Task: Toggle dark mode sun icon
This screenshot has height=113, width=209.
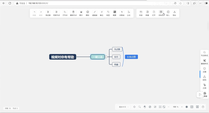Action: point(187,107)
